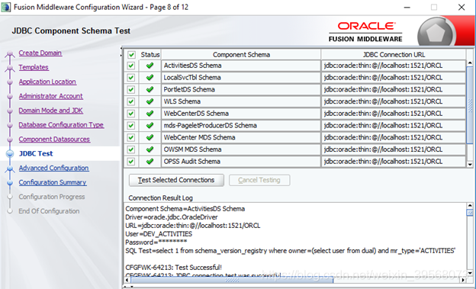This screenshot has height=289, width=476.
Task: Select the OPSS Audit Schema name cell
Action: (x=241, y=162)
